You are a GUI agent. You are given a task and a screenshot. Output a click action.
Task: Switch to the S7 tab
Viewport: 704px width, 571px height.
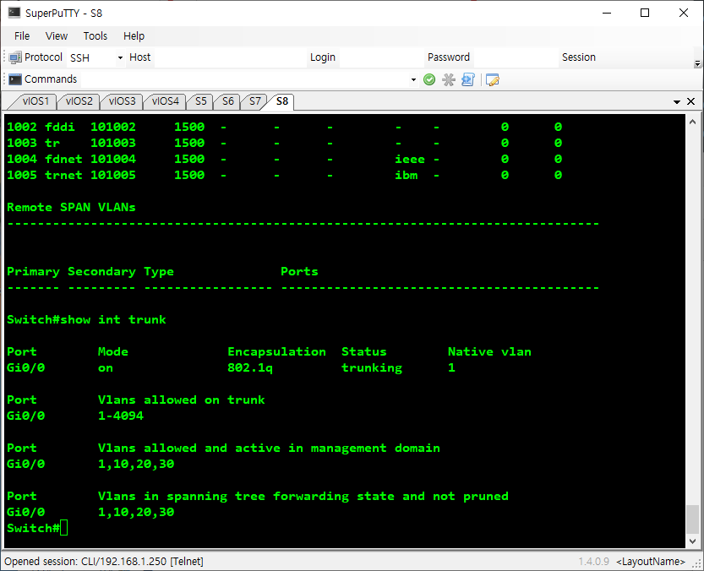(255, 101)
